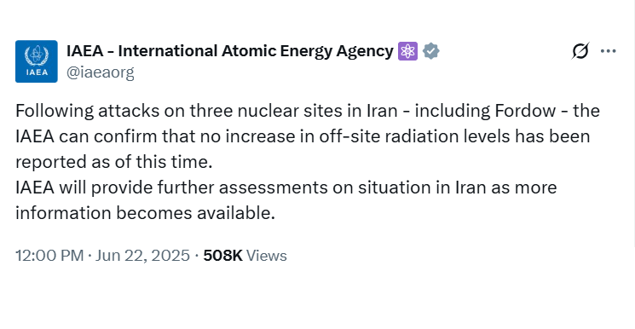Click the 12:00 PM timestamp
635x329 pixels.
click(x=49, y=256)
